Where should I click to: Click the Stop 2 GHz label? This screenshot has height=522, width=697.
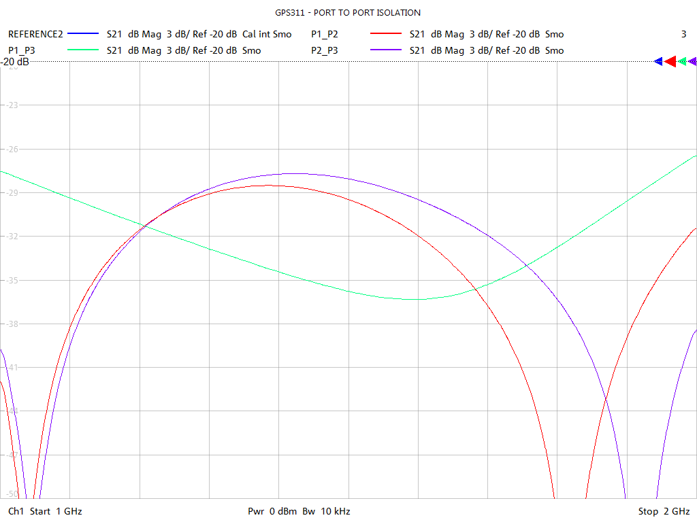click(x=664, y=511)
